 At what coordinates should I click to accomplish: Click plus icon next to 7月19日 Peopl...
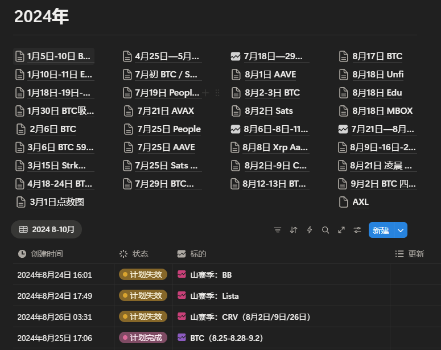pos(205,93)
